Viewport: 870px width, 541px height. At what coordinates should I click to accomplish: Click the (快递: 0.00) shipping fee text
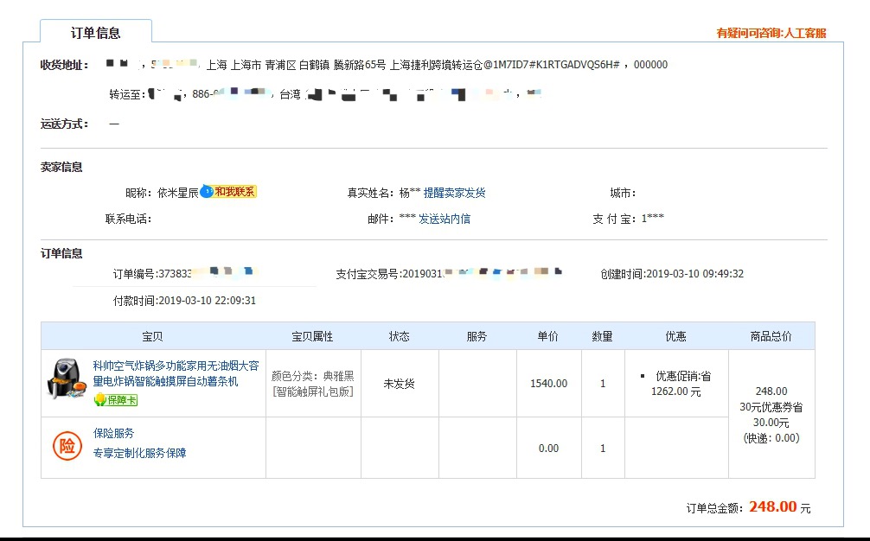point(771,438)
